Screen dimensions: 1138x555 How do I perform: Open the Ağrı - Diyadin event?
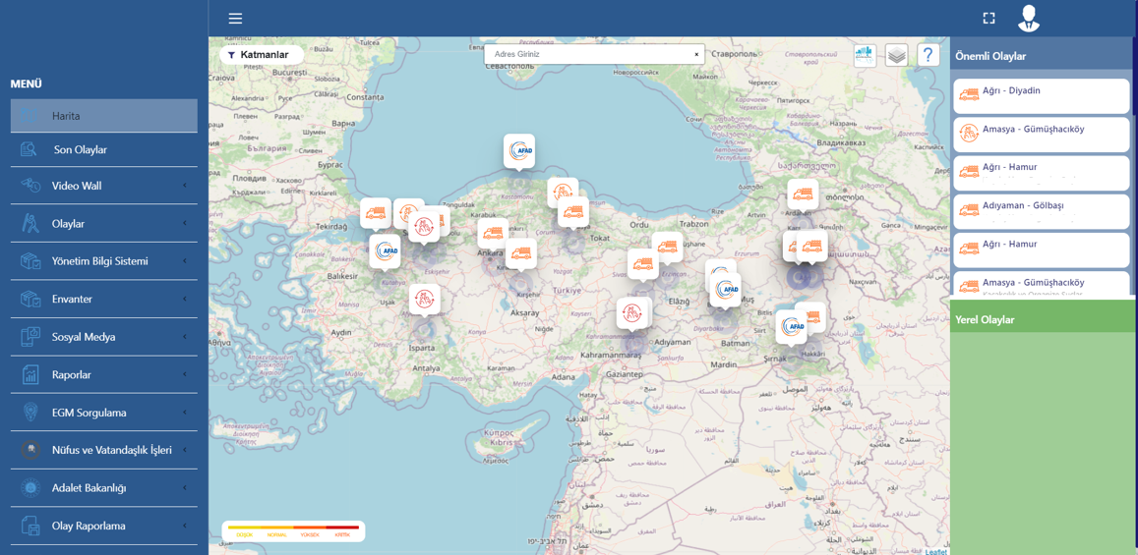tap(1041, 95)
